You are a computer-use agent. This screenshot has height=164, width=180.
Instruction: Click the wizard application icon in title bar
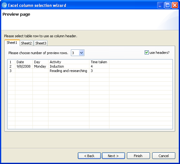click(4, 5)
